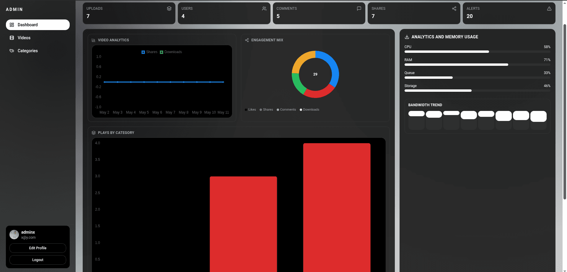Click the page vertical scrollbar
Image resolution: width=567 pixels, height=272 pixels.
point(565,112)
